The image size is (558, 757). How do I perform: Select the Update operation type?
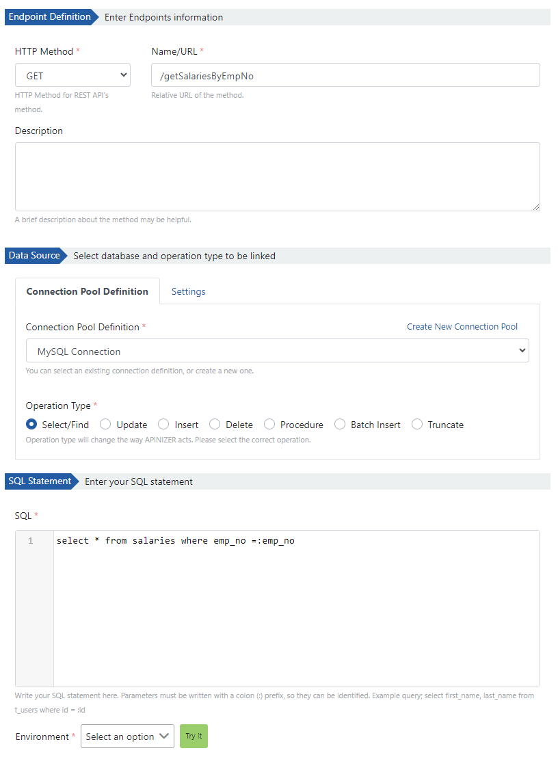point(105,424)
